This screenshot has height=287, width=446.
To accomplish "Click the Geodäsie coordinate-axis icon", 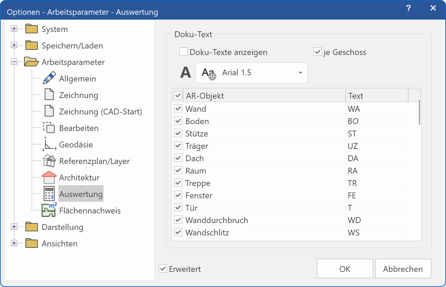I will pyautogui.click(x=49, y=144).
